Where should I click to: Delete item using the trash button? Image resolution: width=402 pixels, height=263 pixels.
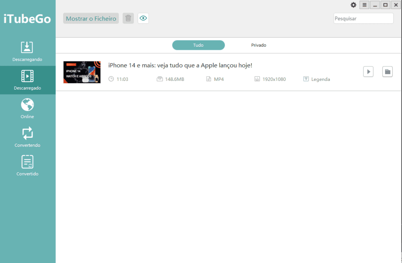click(x=128, y=18)
